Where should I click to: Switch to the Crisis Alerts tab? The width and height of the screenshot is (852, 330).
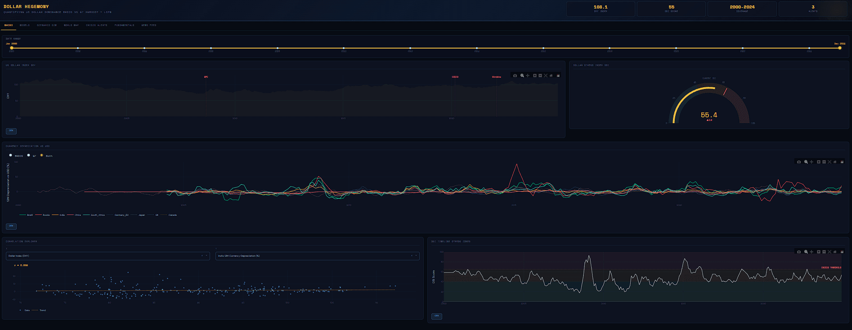tap(97, 25)
